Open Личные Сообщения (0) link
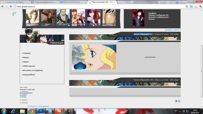This screenshot has height=114, width=203. 158,15
